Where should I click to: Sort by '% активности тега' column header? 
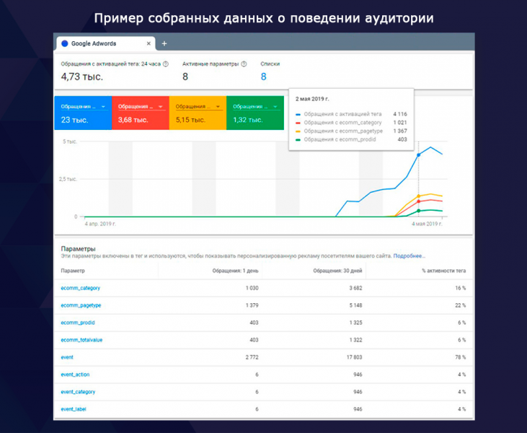pos(444,271)
